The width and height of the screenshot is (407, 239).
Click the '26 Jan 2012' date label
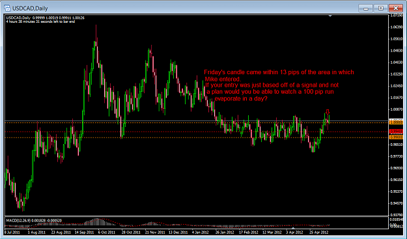coord(225,232)
